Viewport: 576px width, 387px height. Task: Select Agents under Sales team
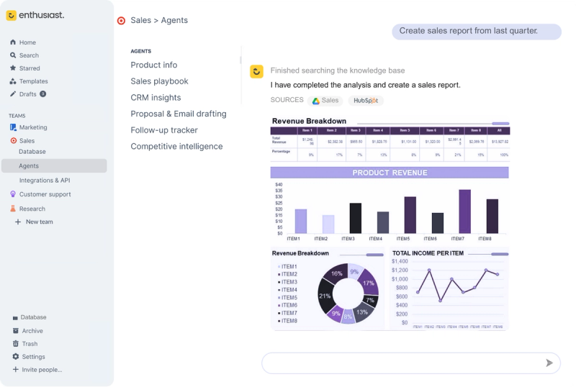click(x=54, y=166)
